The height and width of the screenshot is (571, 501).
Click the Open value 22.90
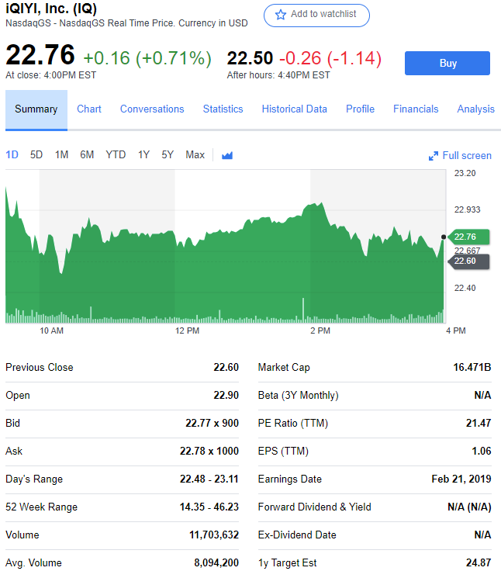click(x=226, y=395)
